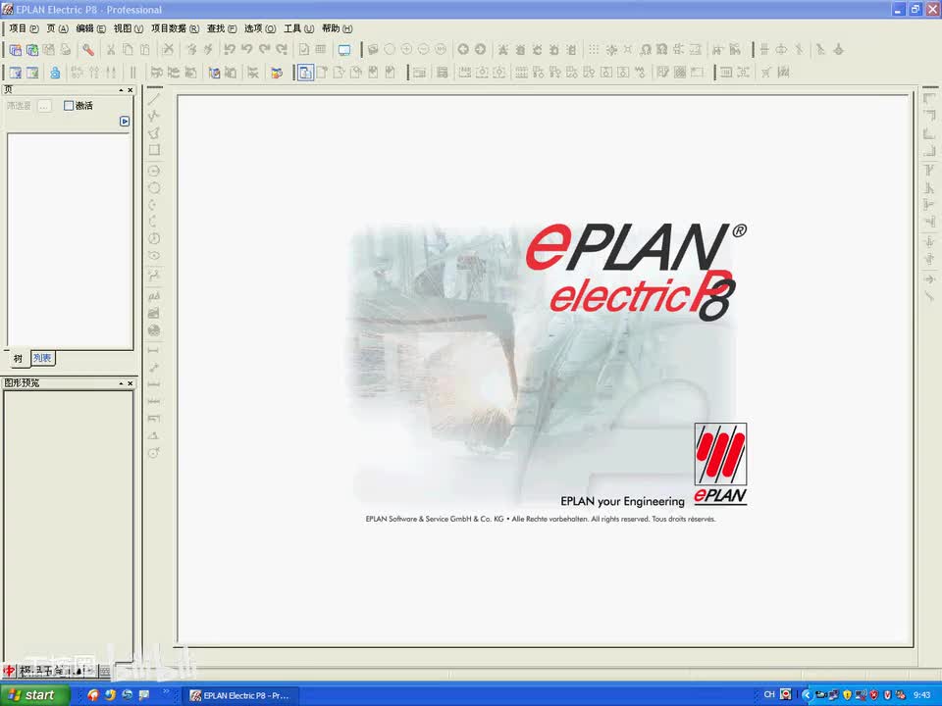Click the copy toolbar icon
942x706 pixels.
tap(128, 50)
